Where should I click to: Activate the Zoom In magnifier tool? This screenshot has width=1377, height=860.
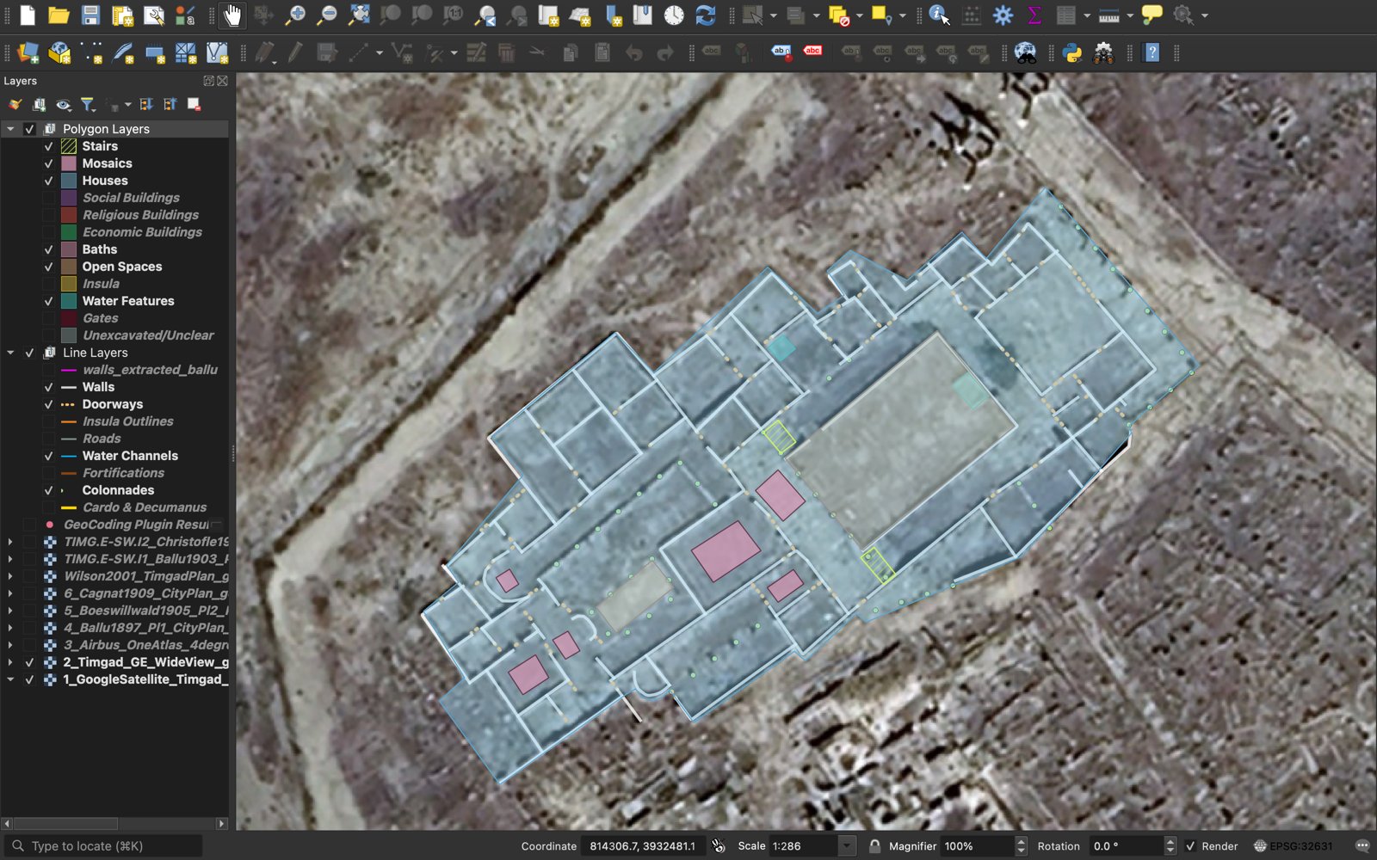click(x=295, y=15)
